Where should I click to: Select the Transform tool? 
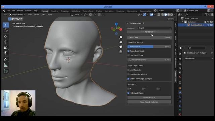[6, 53]
